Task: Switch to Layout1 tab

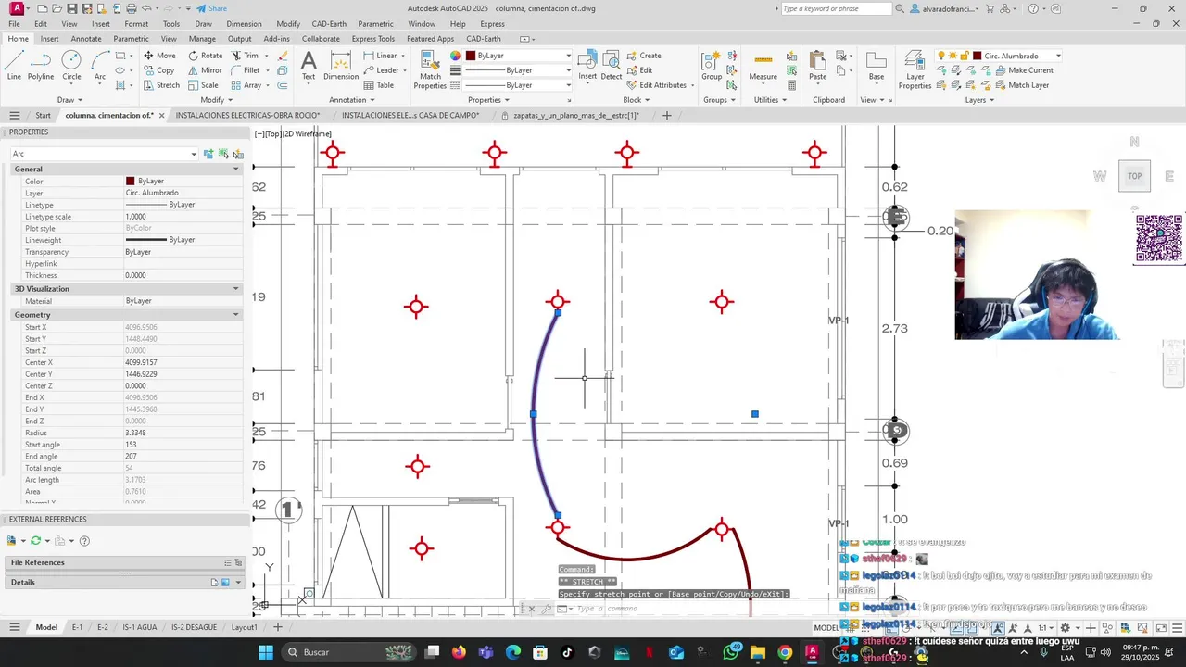Action: [244, 627]
